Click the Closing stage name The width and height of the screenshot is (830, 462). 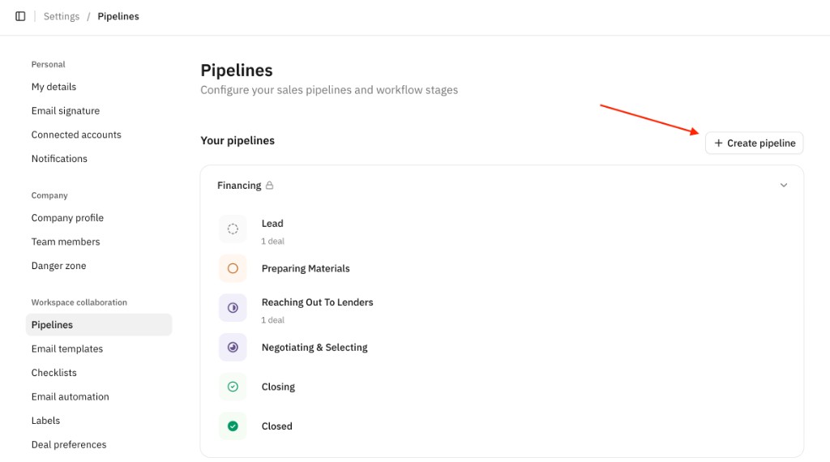278,387
